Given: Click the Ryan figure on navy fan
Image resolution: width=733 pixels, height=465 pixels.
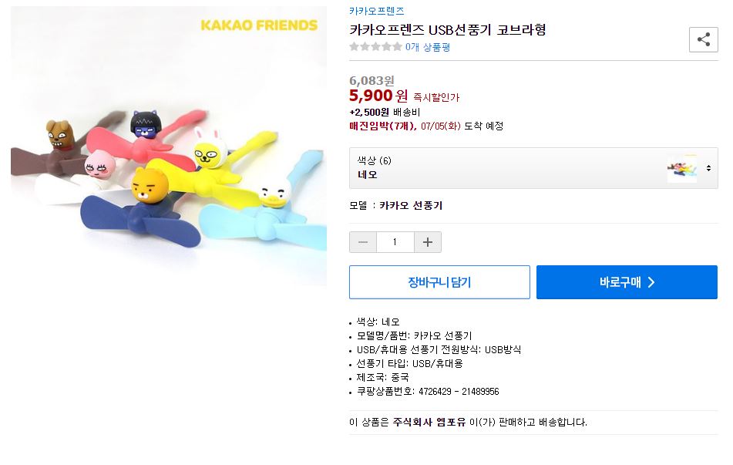Looking at the screenshot, I should coord(150,188).
